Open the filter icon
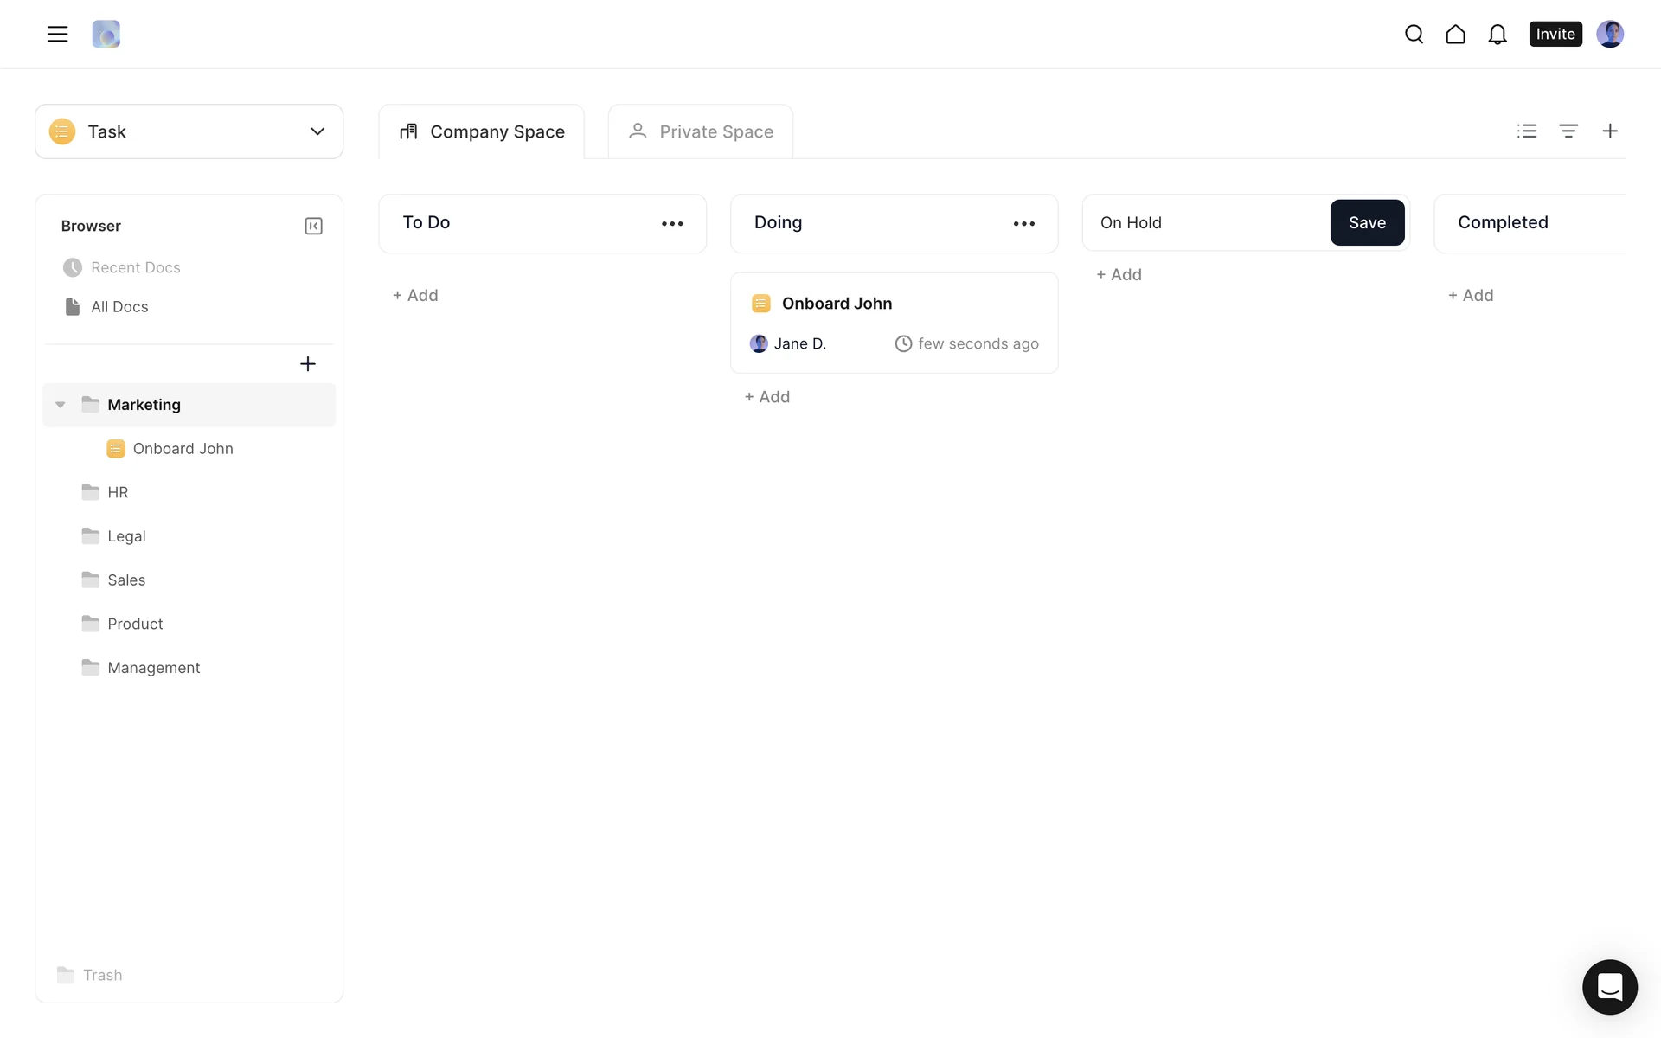 click(1568, 131)
